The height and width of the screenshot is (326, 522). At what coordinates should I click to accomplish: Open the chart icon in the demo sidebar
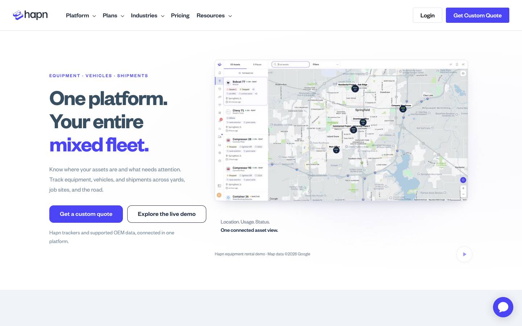[x=220, y=145]
